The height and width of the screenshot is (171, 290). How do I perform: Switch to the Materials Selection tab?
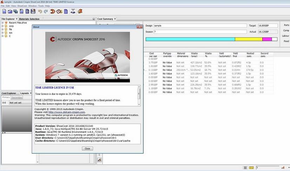pyautogui.click(x=29, y=19)
